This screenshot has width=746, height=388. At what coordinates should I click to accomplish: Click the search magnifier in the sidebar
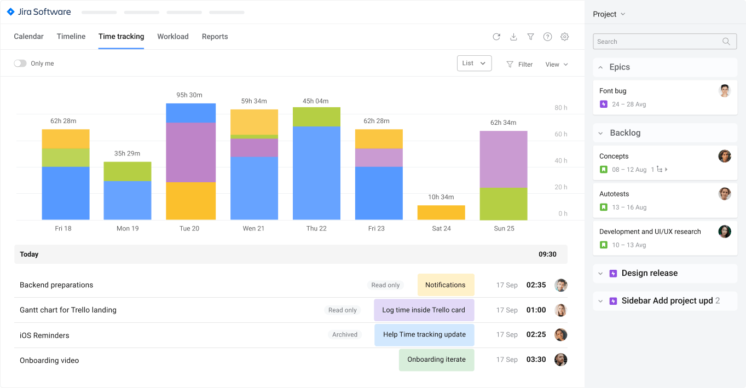click(726, 41)
